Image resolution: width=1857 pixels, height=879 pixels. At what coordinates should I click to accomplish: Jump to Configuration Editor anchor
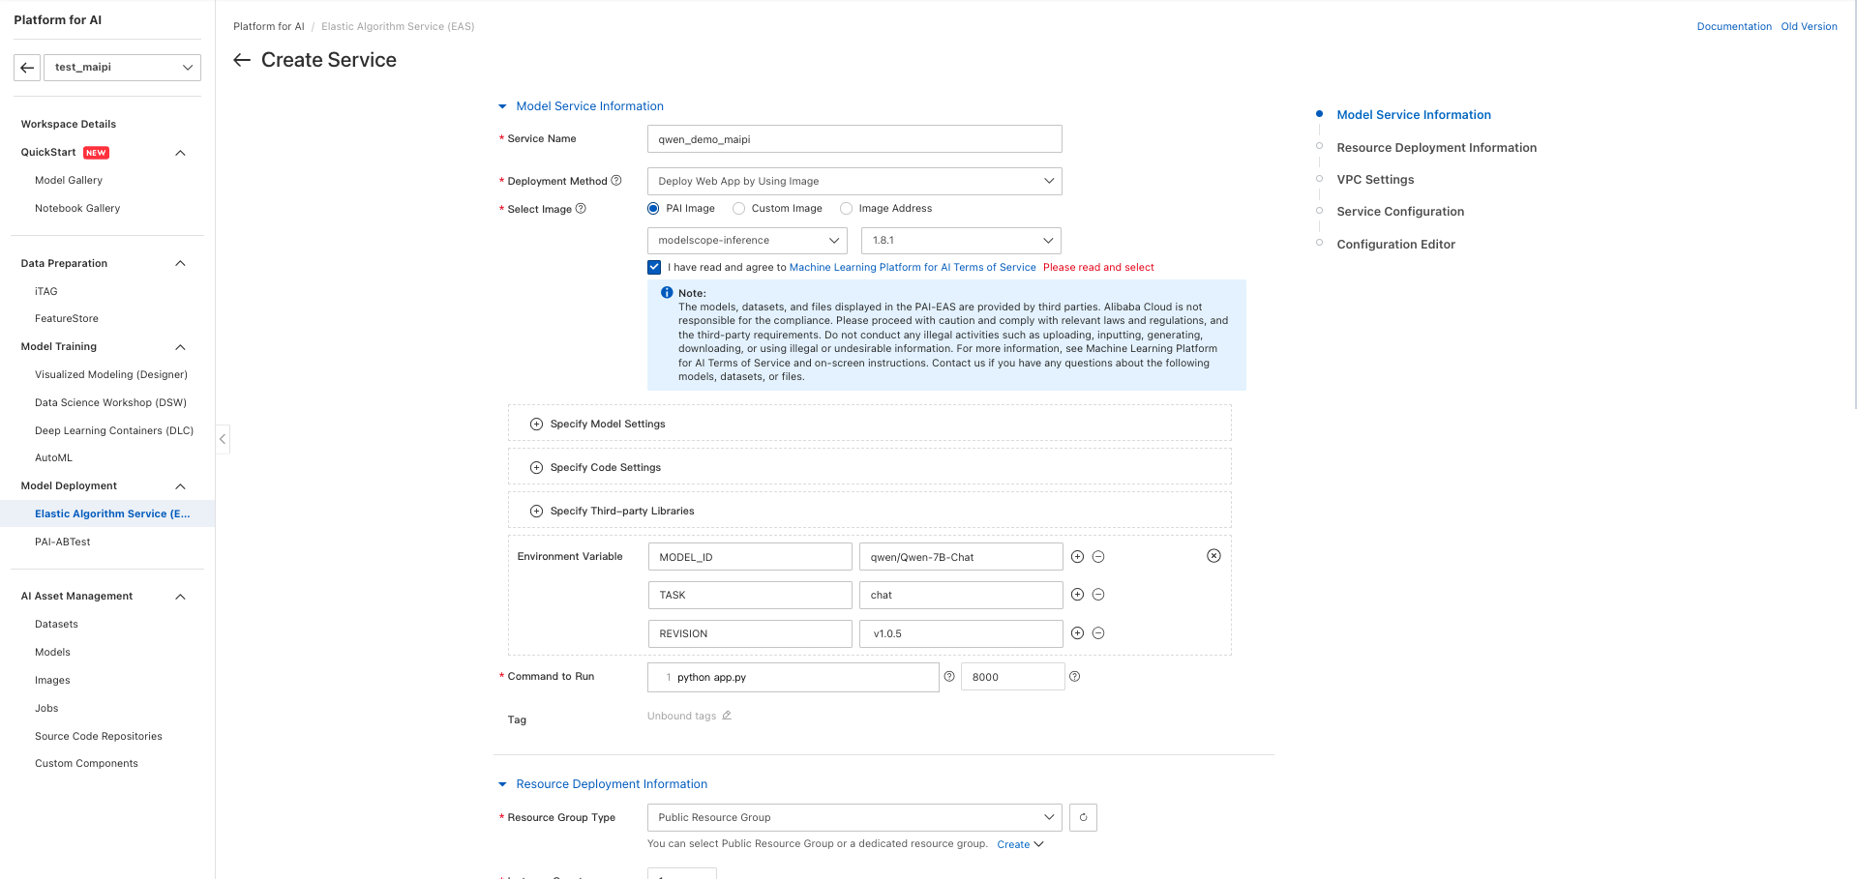[1395, 245]
